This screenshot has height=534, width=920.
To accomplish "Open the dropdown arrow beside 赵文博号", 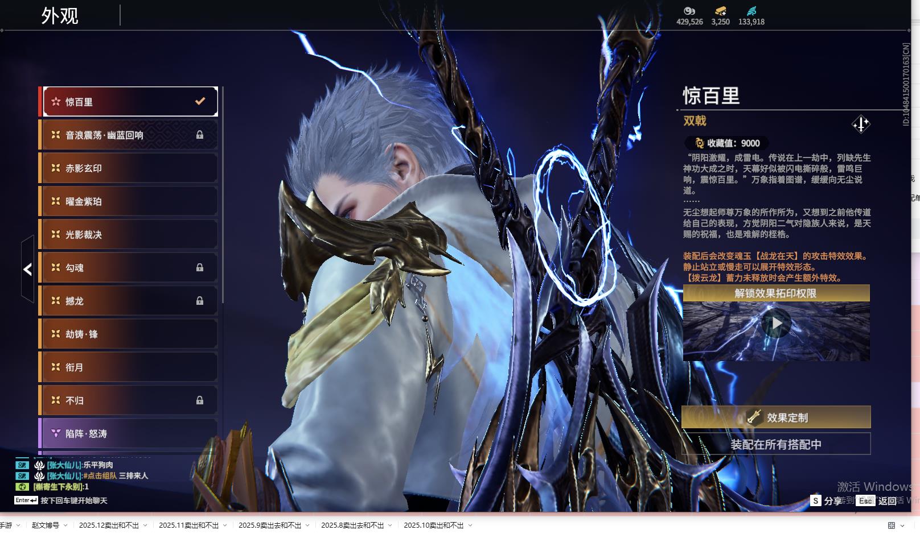I will coord(65,525).
